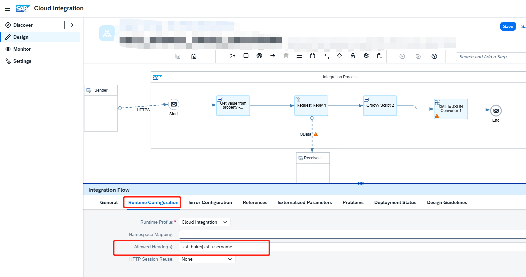
Task: Expand the Discover submenu chevron
Action: [72, 25]
